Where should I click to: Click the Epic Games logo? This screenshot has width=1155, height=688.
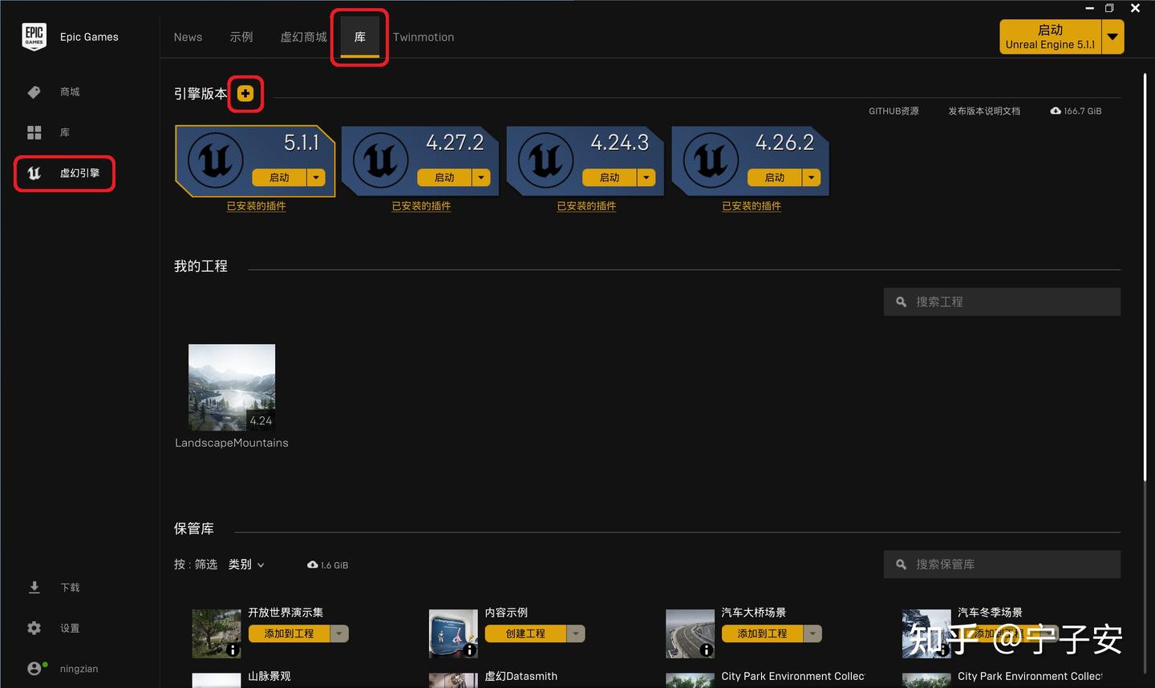tap(34, 36)
